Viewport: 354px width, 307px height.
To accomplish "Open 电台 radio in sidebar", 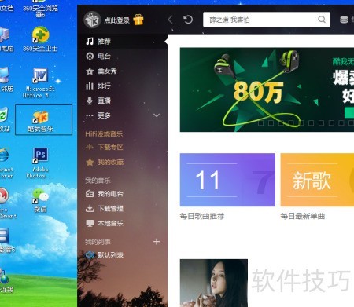I will pos(98,57).
